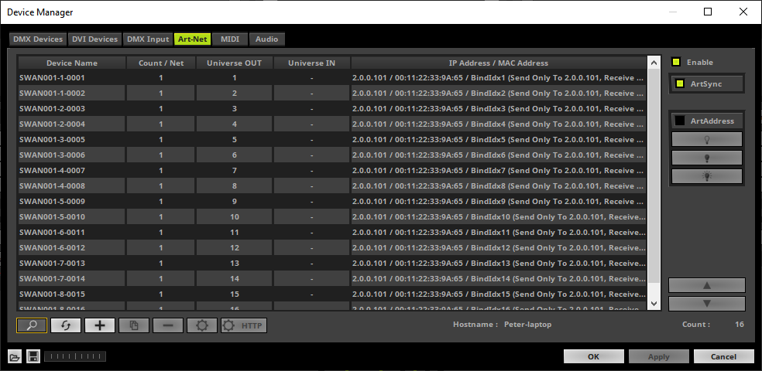The width and height of the screenshot is (762, 371).
Task: Select device SWAN001-4-0007
Action: (72, 171)
